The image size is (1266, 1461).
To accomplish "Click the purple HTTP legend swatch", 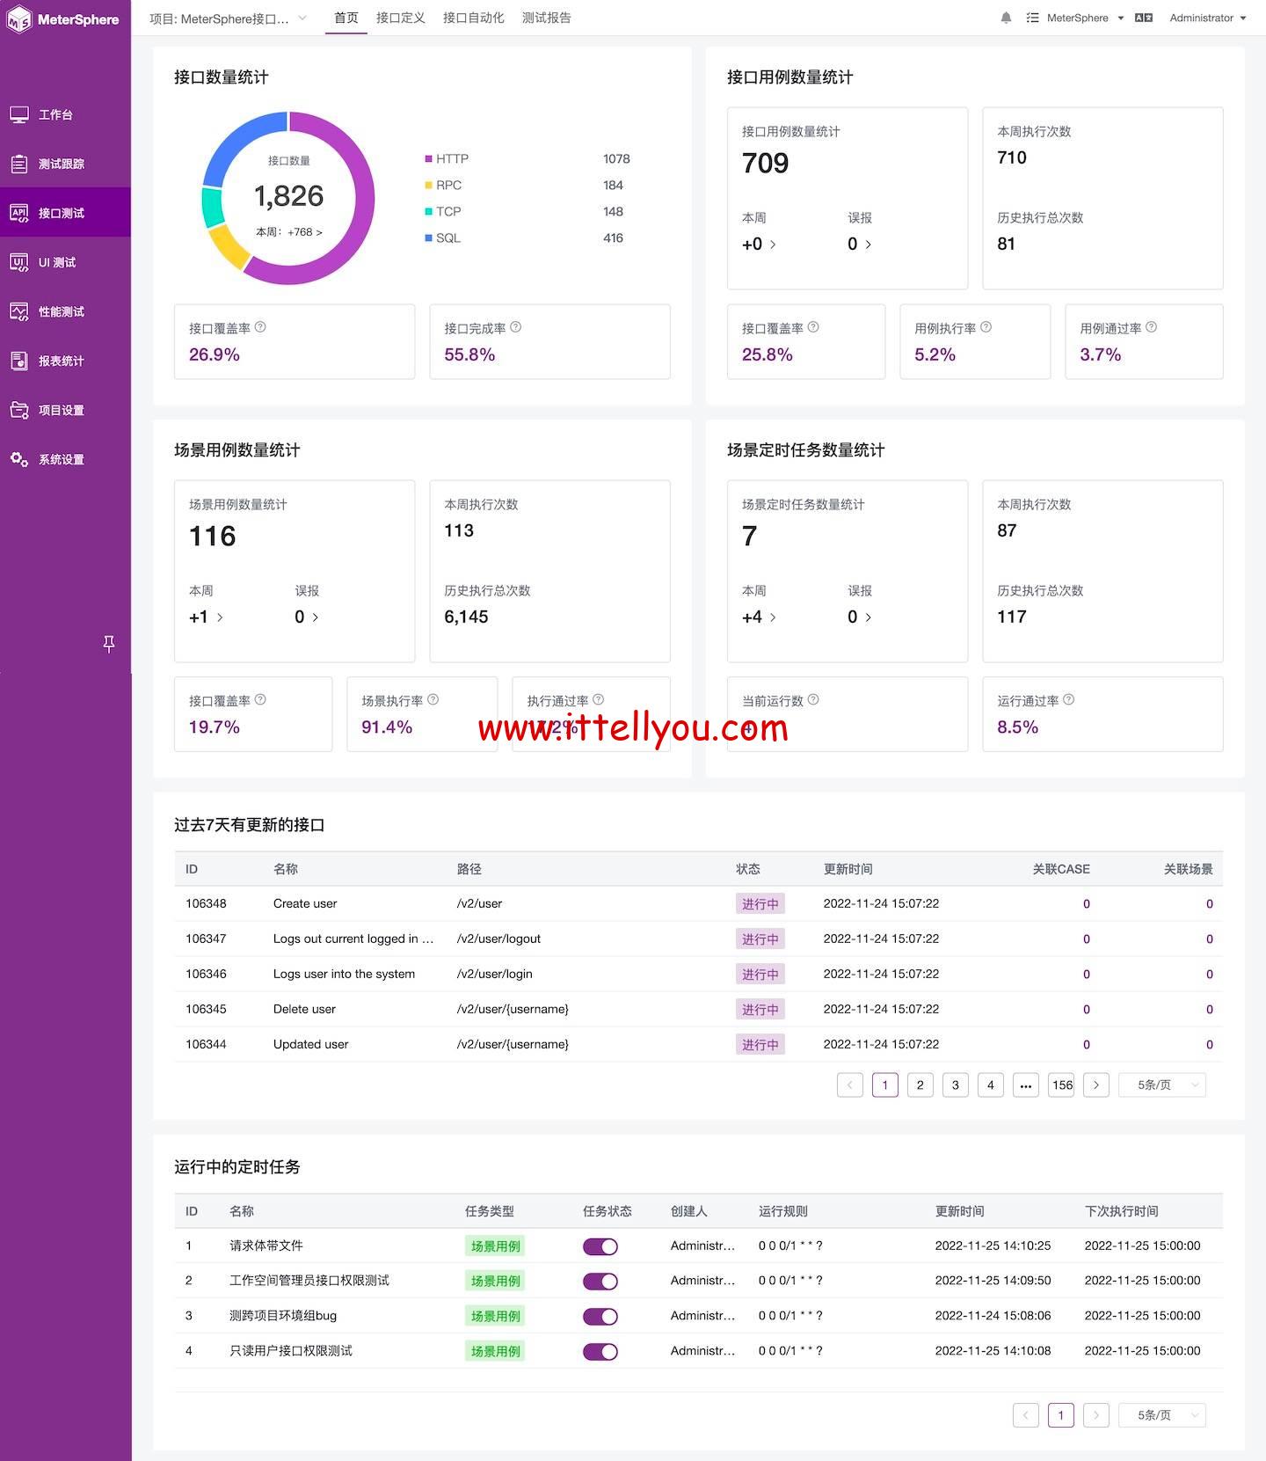I will point(428,159).
